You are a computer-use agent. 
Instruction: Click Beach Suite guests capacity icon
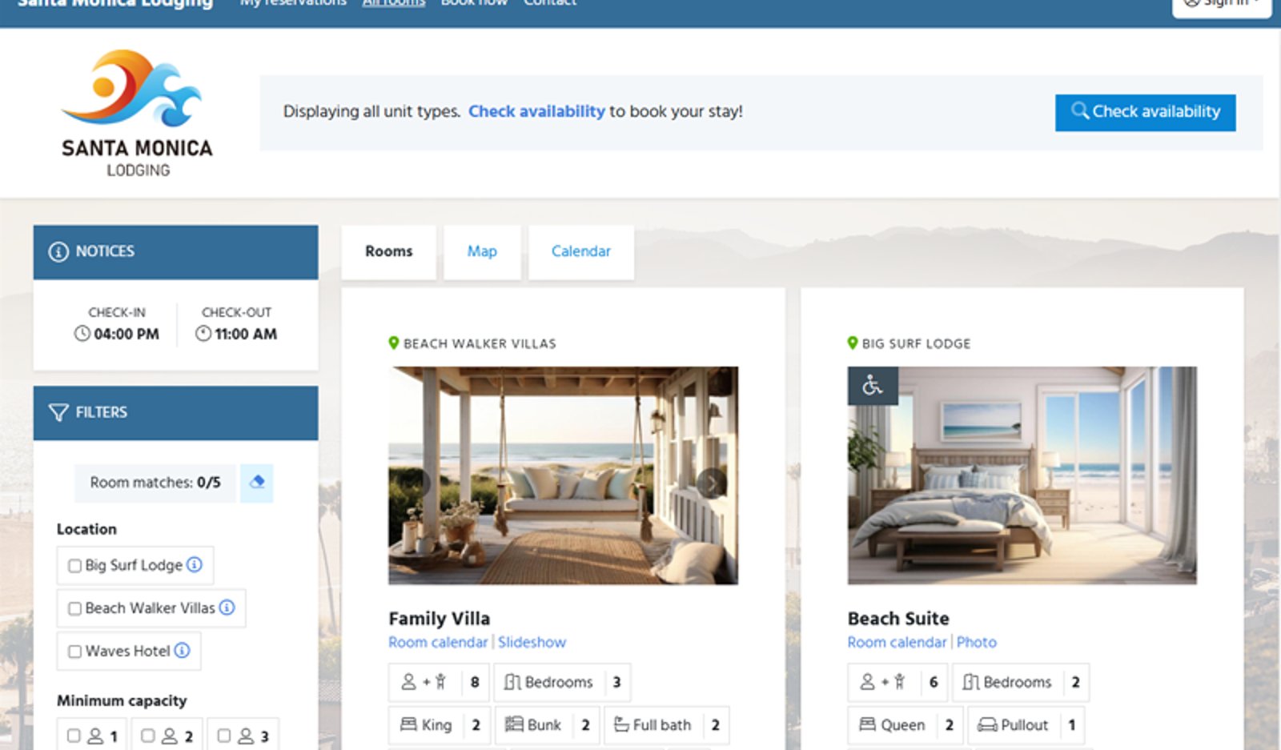(882, 682)
